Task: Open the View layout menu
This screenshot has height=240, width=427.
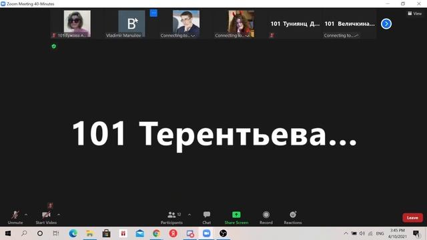Action: (x=414, y=13)
